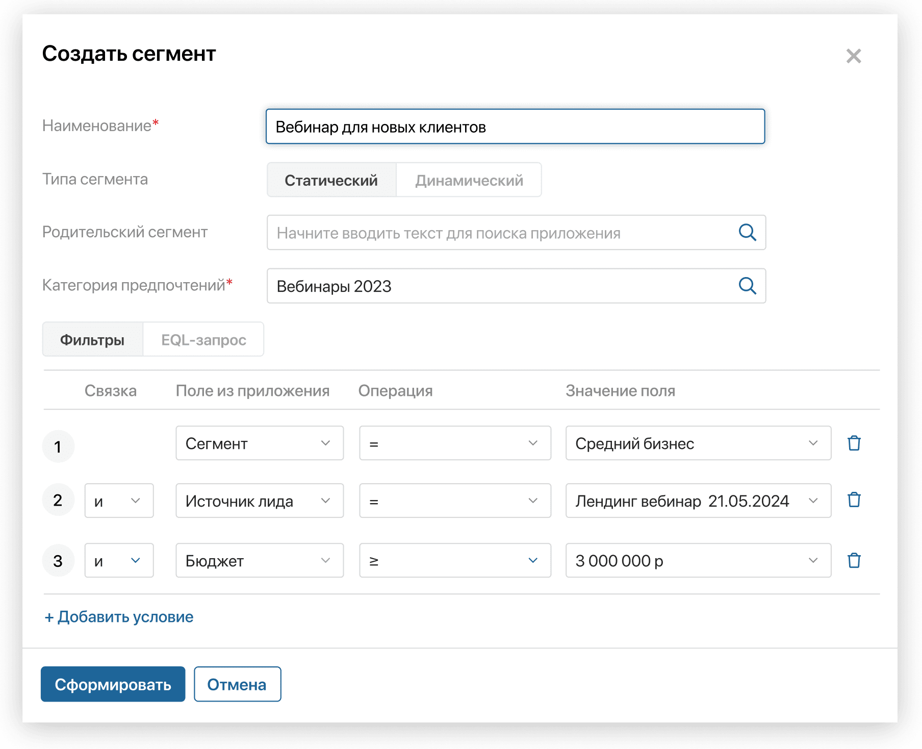Open the ≥ operation dropdown
The width and height of the screenshot is (922, 749).
coord(455,560)
